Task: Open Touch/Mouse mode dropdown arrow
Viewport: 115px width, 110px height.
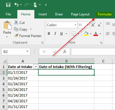Action: pyautogui.click(x=40, y=5)
